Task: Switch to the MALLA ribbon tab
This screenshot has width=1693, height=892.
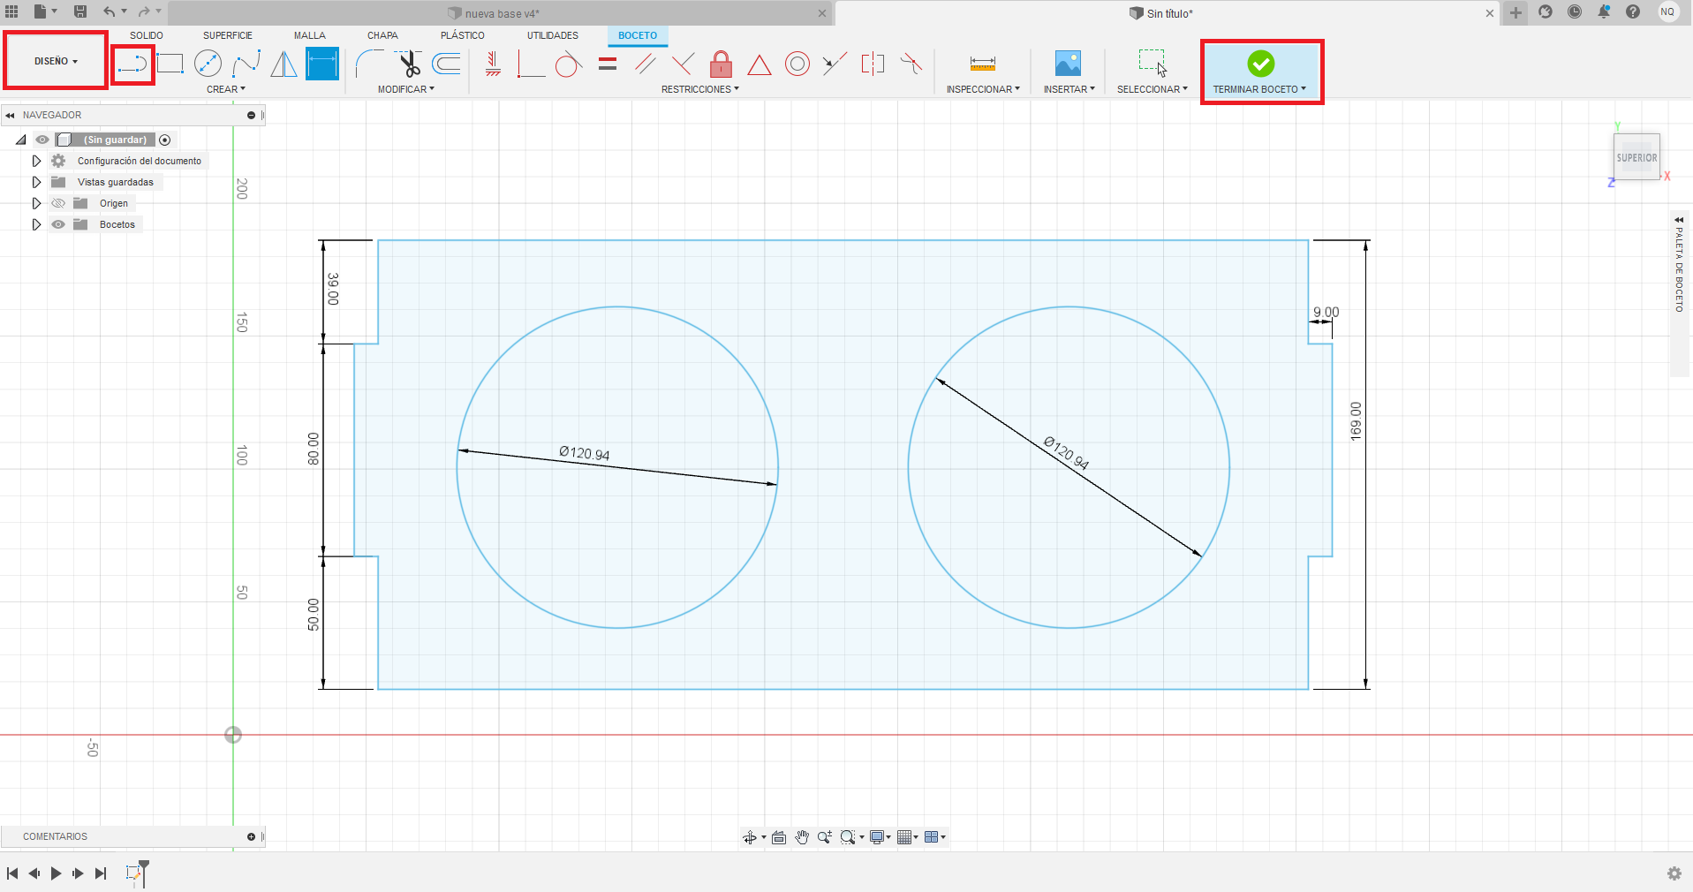Action: [310, 35]
